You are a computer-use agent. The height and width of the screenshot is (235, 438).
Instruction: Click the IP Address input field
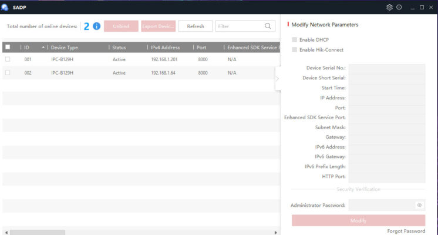[387, 98]
